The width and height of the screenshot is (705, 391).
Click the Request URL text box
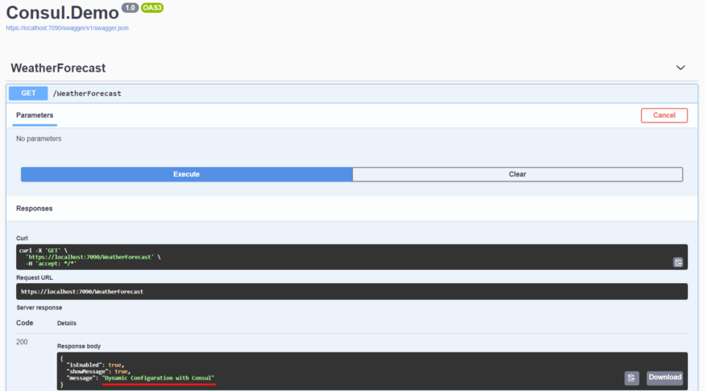coord(351,292)
